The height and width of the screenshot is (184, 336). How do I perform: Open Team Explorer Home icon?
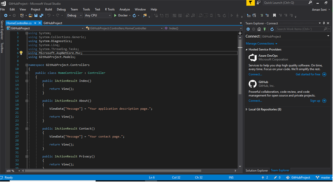(259, 29)
